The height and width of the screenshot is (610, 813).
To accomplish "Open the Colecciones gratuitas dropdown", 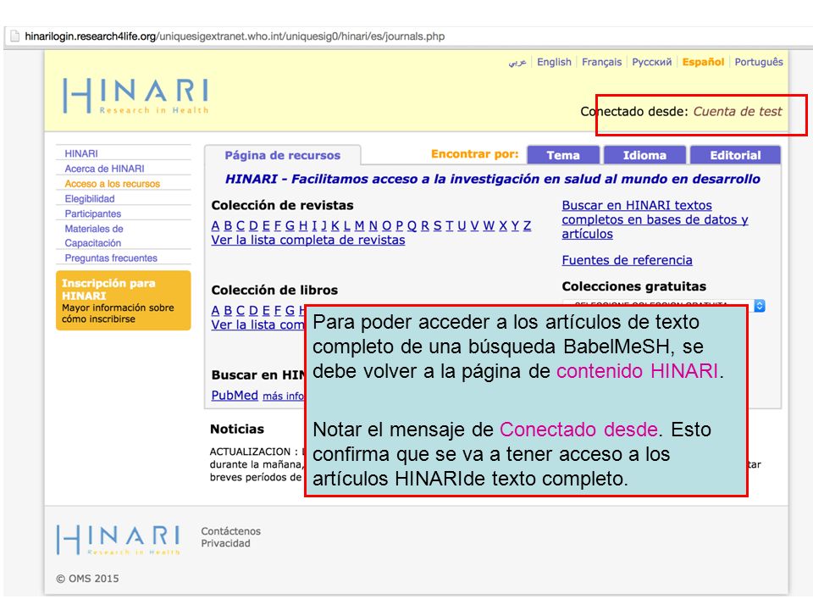I will coord(664,306).
